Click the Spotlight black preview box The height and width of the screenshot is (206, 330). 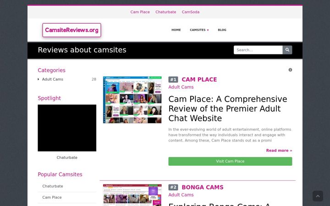(67, 128)
